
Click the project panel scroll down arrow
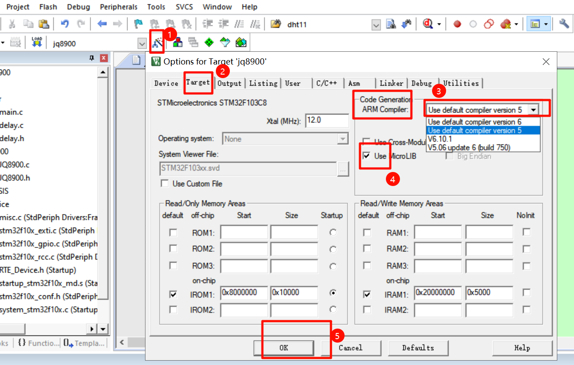[x=103, y=329]
